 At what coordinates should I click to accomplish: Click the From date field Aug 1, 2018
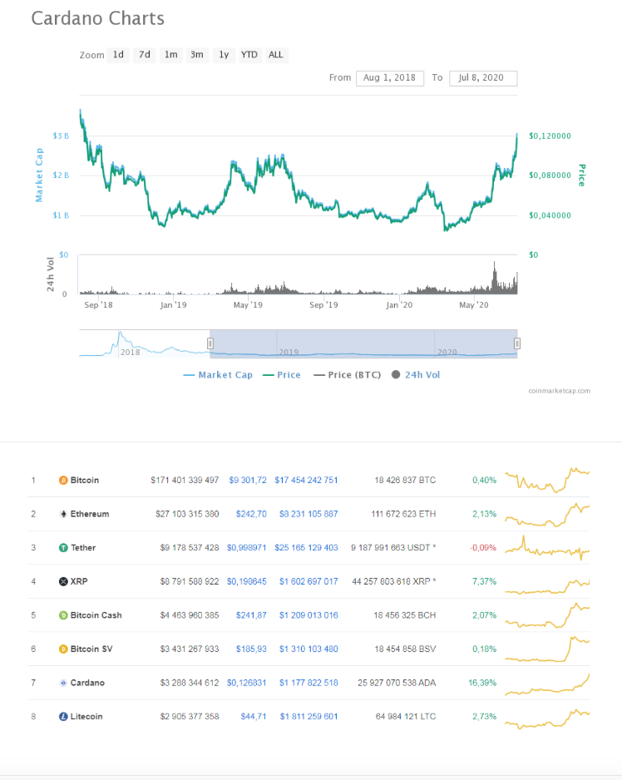click(390, 78)
